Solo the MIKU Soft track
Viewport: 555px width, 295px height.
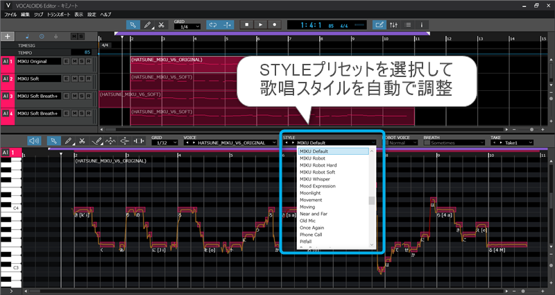pyautogui.click(x=82, y=78)
